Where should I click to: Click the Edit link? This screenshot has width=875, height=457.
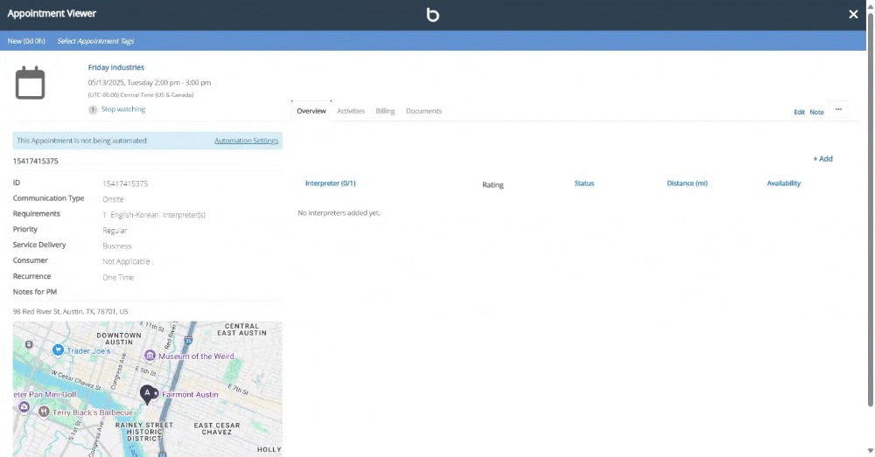(x=799, y=112)
